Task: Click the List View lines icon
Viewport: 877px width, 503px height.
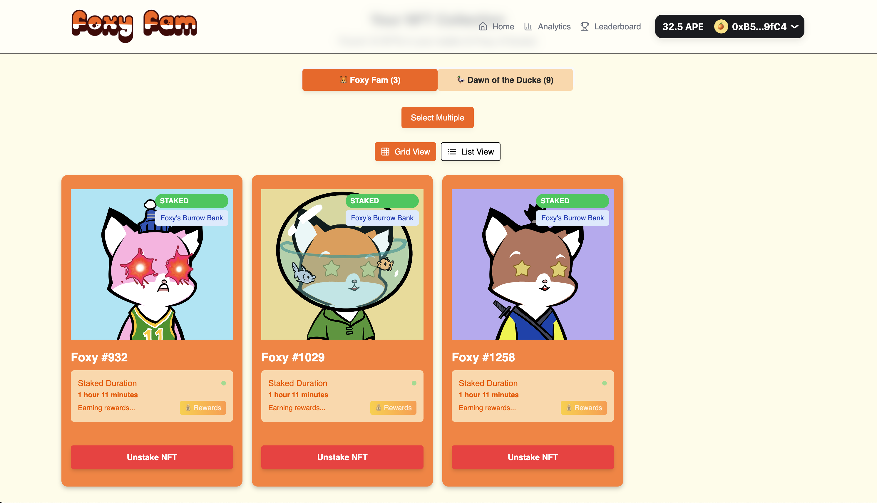Action: (452, 152)
